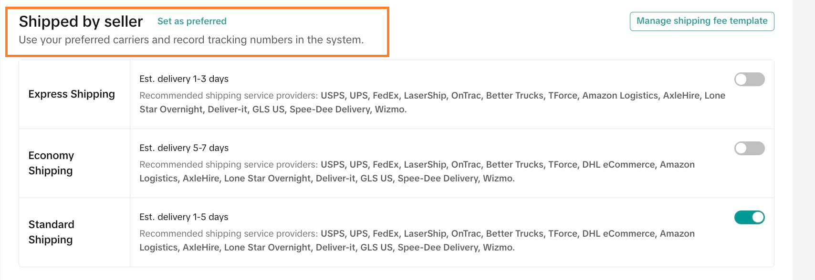Click the Est. delivery 1-5 days text

tap(184, 217)
